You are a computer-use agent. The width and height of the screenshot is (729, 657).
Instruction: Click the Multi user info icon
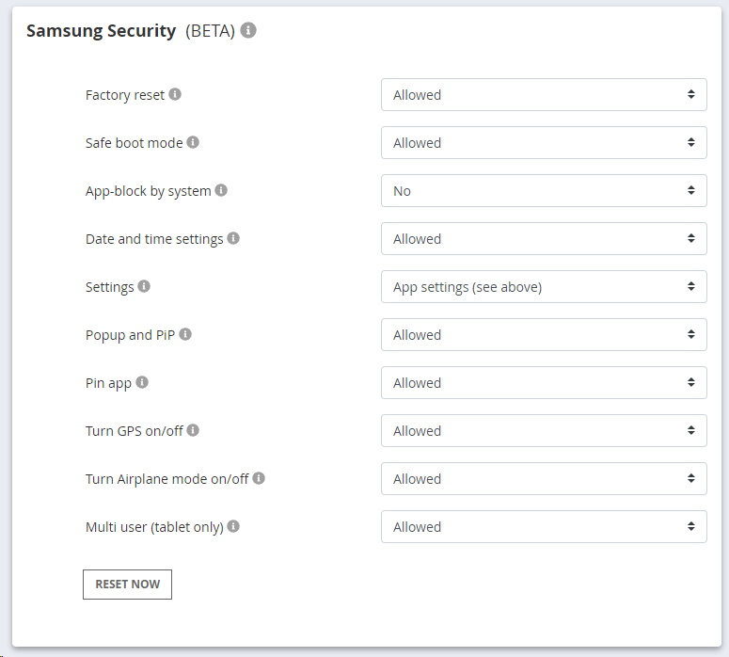(x=233, y=526)
